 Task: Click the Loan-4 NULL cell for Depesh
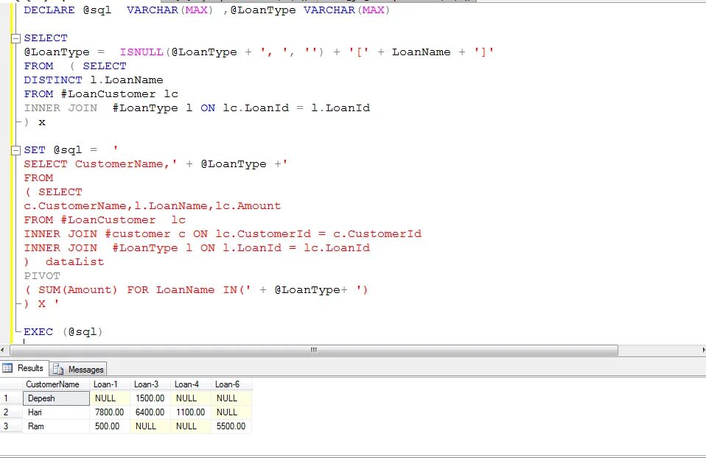[x=191, y=398]
